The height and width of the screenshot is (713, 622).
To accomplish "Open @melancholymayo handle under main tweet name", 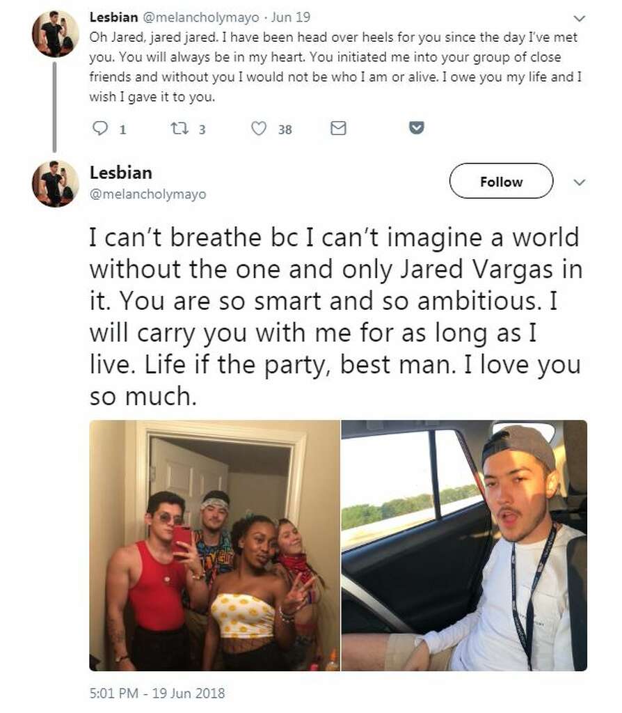I will [148, 194].
